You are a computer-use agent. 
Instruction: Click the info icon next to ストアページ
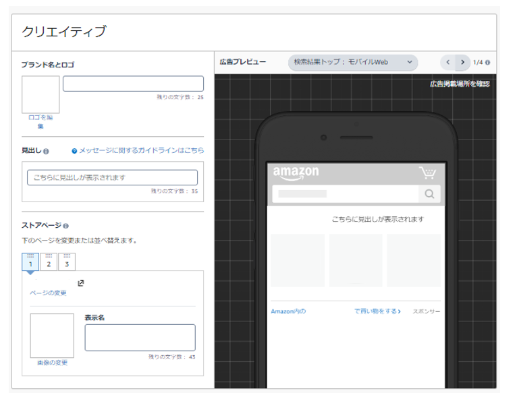click(x=65, y=226)
